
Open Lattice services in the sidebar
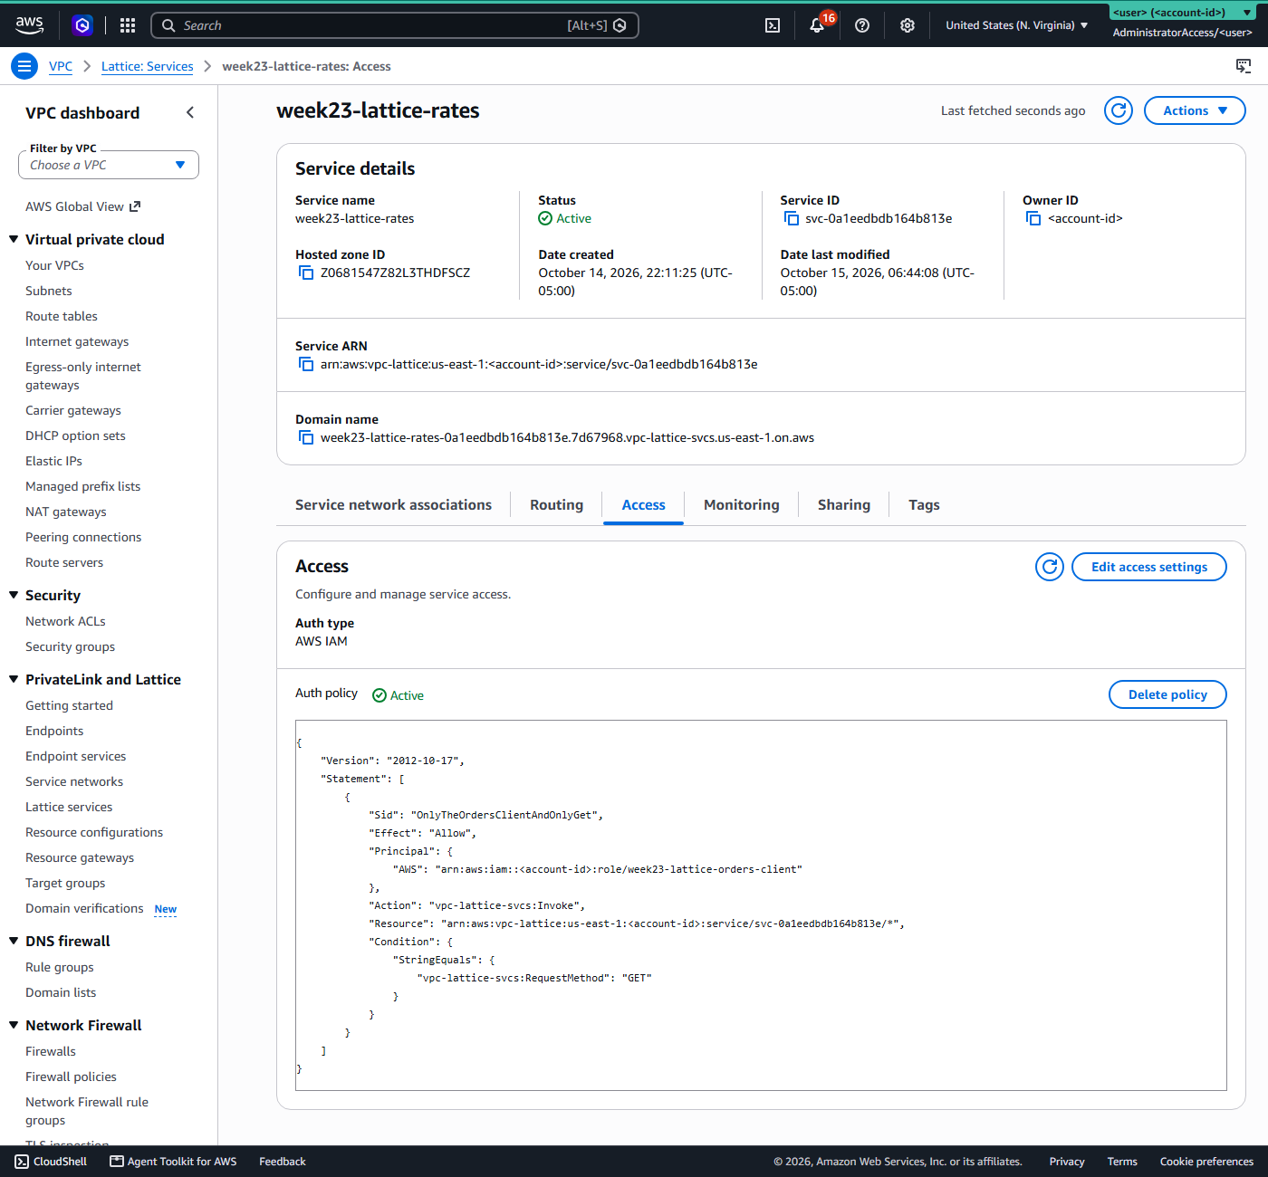pos(69,807)
